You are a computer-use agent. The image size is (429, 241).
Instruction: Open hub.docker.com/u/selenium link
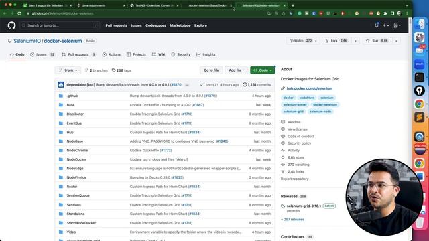(310, 88)
